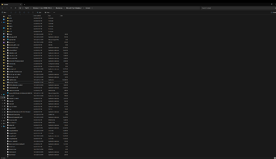Image resolution: width=276 pixels, height=159 pixels.
Task: Open a new File Explorer tab
Action: [x=24, y=4]
